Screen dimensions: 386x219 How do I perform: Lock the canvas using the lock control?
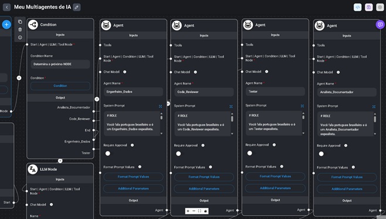(205, 211)
